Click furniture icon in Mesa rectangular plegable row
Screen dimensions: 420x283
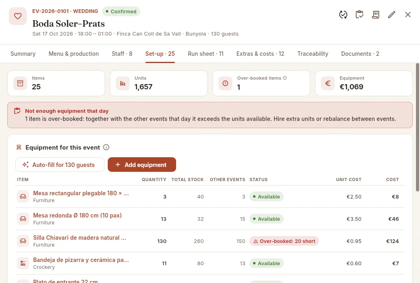pyautogui.click(x=23, y=196)
